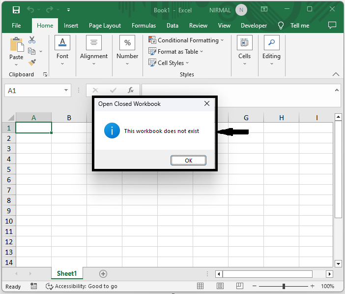
Task: Click the Macro recording status icon
Action: 33,286
